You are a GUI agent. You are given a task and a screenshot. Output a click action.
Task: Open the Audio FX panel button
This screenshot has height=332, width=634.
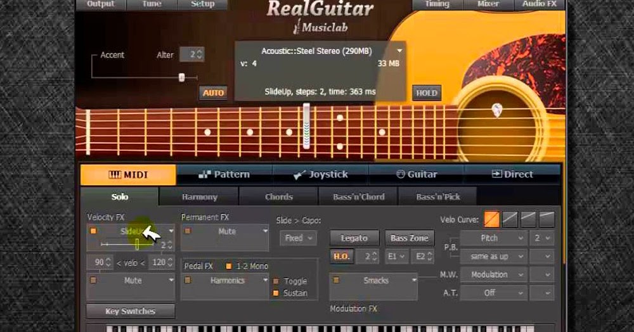(x=540, y=4)
